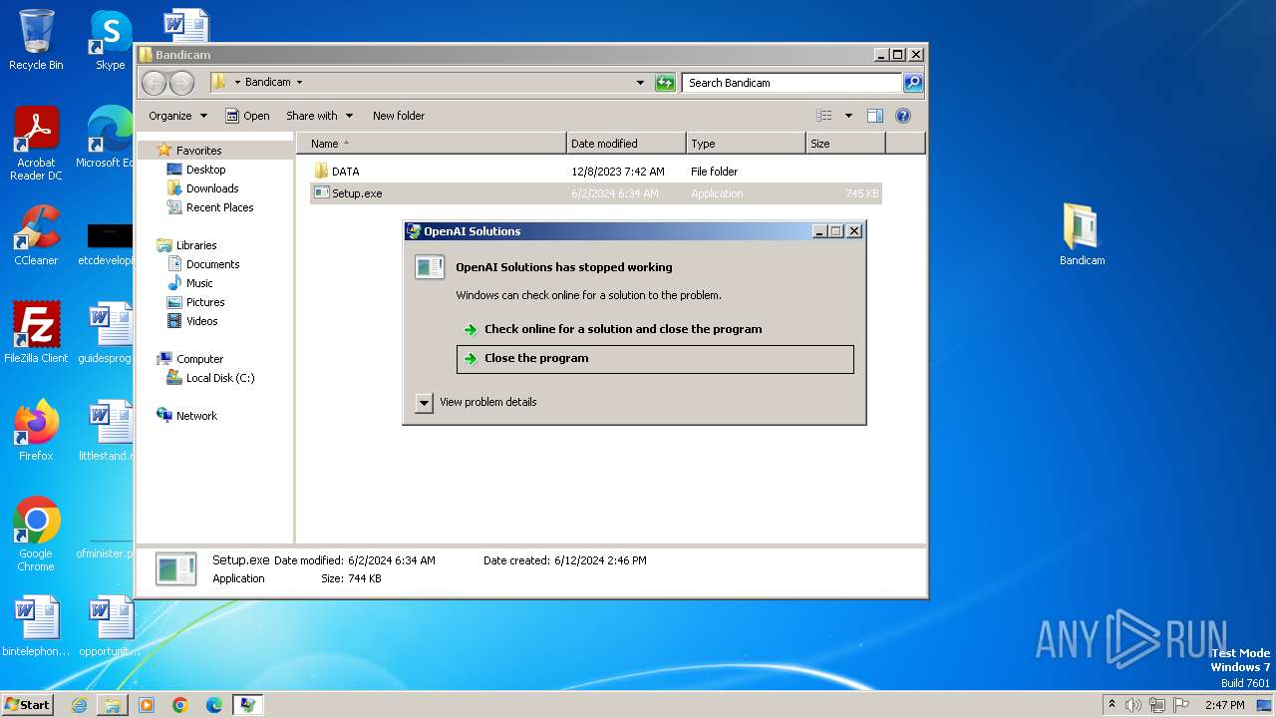Select the Setup.exe file row
1276x718 pixels.
(x=596, y=193)
